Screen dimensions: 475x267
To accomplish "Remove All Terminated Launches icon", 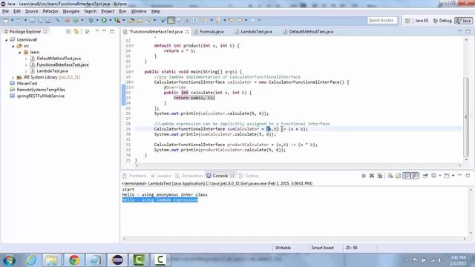I will 379,176.
